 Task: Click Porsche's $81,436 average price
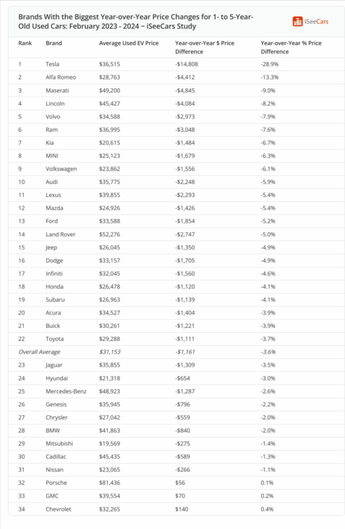[110, 483]
